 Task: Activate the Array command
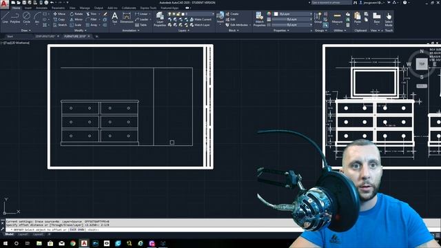[x=92, y=25]
